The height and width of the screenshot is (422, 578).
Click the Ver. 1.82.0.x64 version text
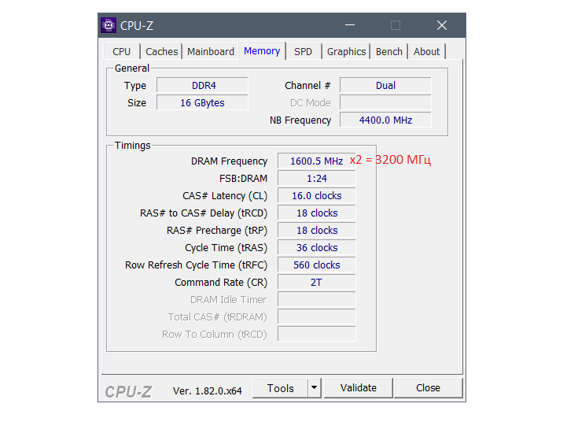tap(207, 391)
